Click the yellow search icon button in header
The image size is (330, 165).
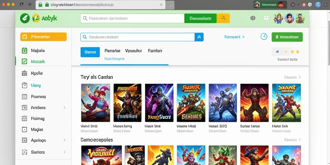(223, 18)
